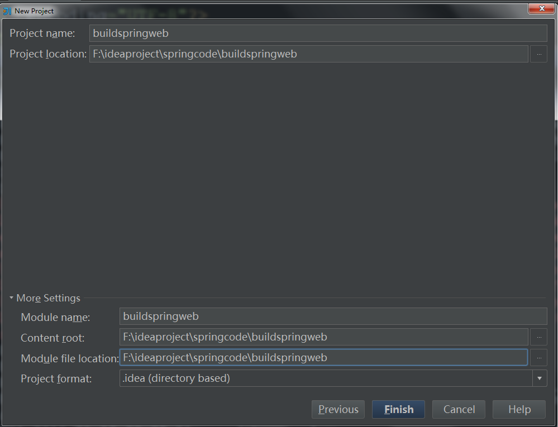Viewport: 558px width, 427px height.
Task: Focus the Content root path field
Action: coord(324,337)
